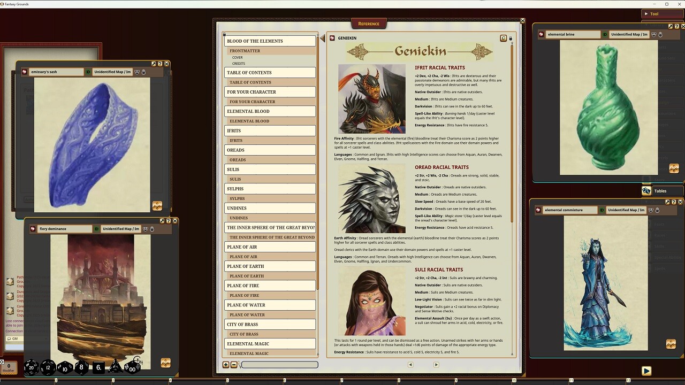Go to the next reference page with right arrow

(x=436, y=364)
